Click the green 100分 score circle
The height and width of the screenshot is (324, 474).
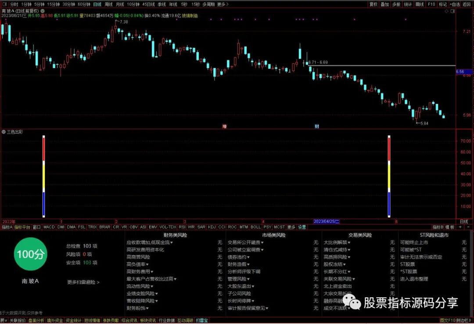click(x=31, y=254)
